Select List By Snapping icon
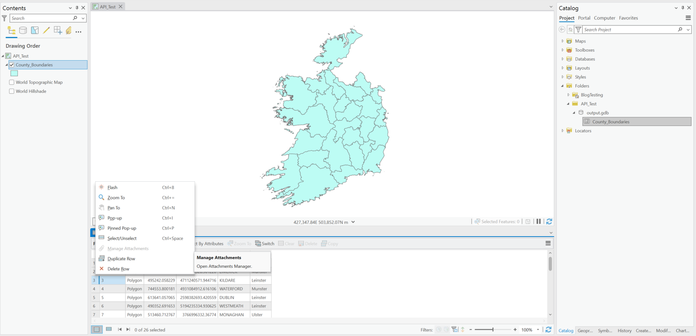This screenshot has height=336, width=696. click(x=58, y=30)
